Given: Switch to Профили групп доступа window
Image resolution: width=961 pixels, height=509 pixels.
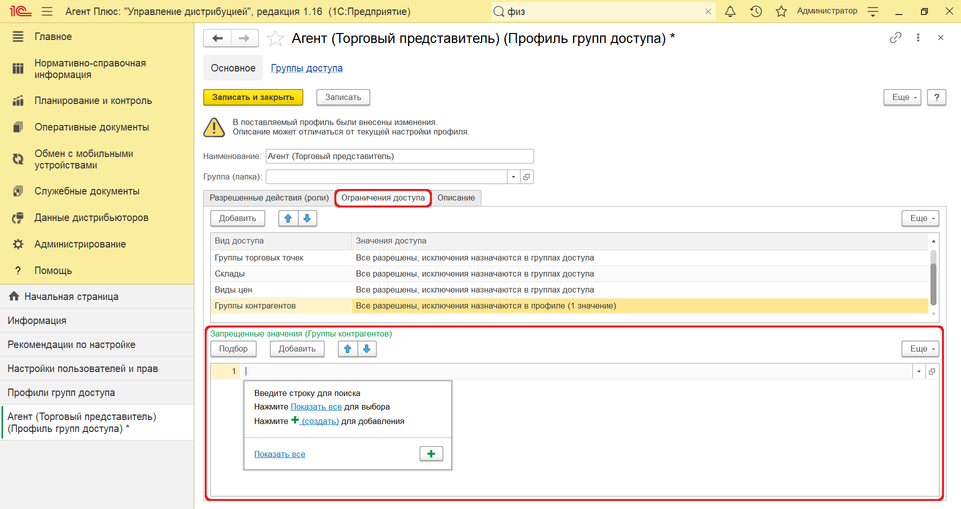Looking at the screenshot, I should (x=97, y=392).
